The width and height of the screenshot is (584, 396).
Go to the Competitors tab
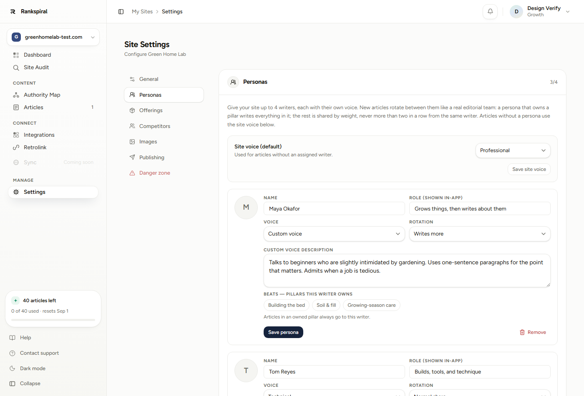click(x=164, y=126)
